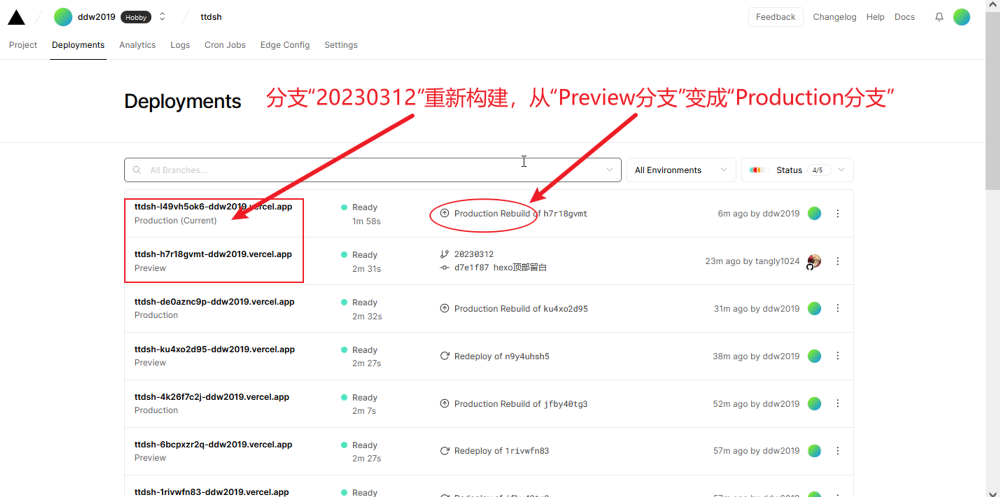Open the Cron Jobs tab
Viewport: 1000px width, 497px height.
click(x=225, y=45)
